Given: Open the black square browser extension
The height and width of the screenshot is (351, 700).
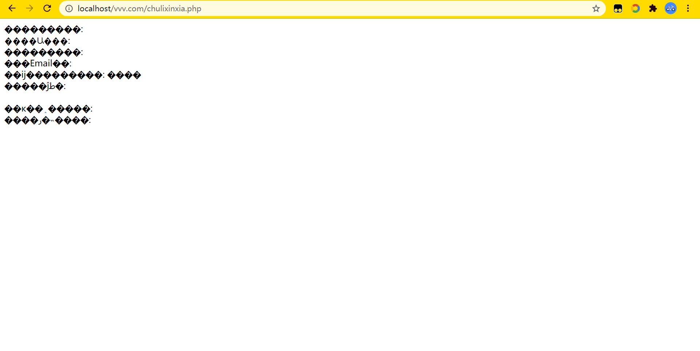Looking at the screenshot, I should pos(618,8).
